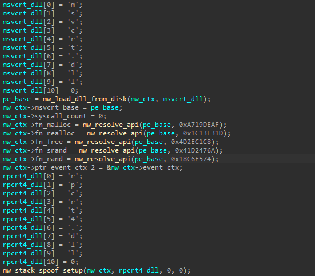Select the msvcrt_dll[5] = 't' line

click(42, 47)
